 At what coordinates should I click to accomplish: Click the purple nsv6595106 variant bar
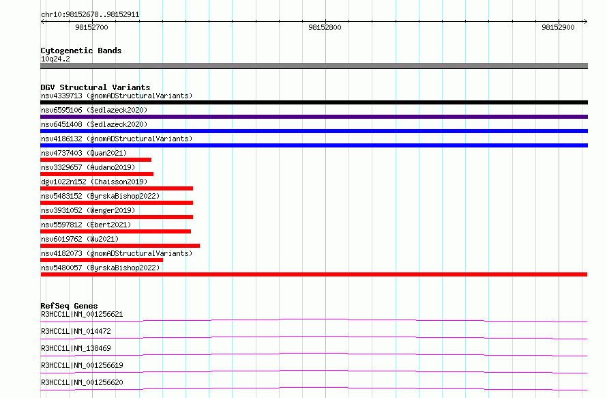[x=314, y=117]
